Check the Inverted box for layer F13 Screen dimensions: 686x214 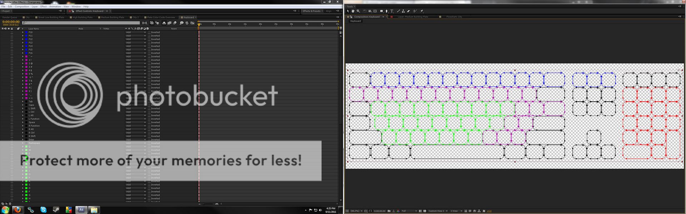point(149,43)
